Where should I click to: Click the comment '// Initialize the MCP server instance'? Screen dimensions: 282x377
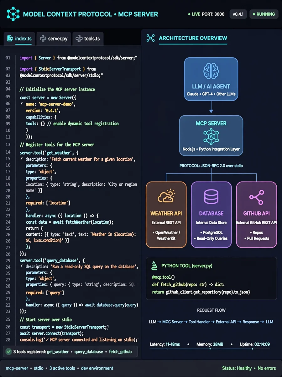[x=57, y=90]
